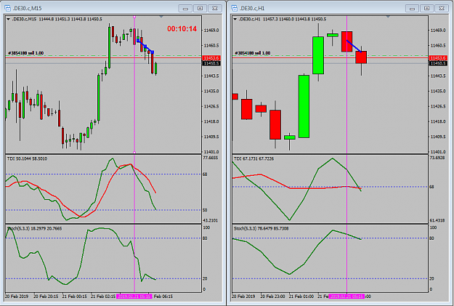Click the Stoch(5,3,3) 78.6479 85.7308 indicator label
Image resolution: width=454 pixels, height=306 pixels.
tap(261, 229)
